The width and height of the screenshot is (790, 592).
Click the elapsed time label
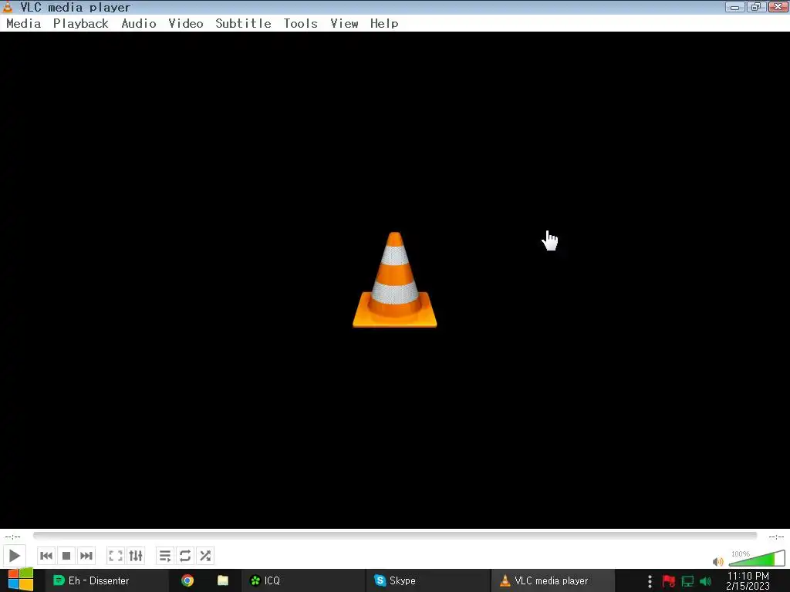point(12,536)
